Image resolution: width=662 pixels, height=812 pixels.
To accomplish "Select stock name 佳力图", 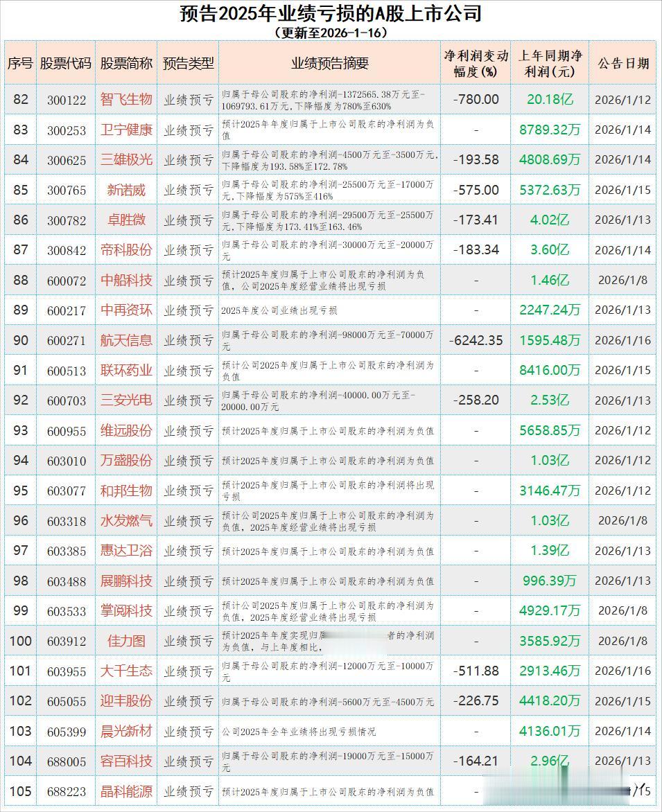I will click(126, 641).
